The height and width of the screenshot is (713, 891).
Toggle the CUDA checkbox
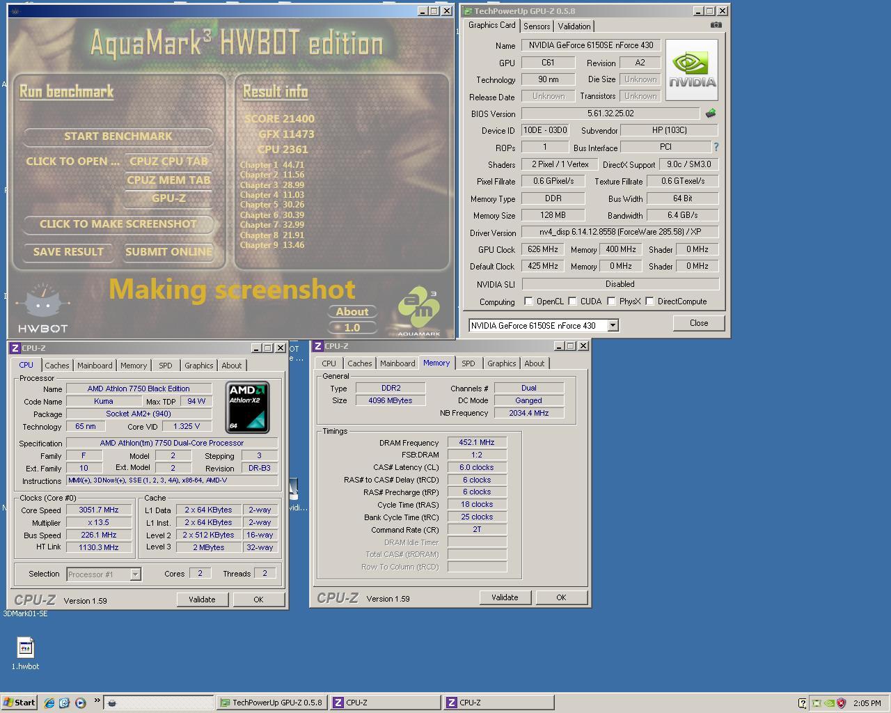pos(572,301)
